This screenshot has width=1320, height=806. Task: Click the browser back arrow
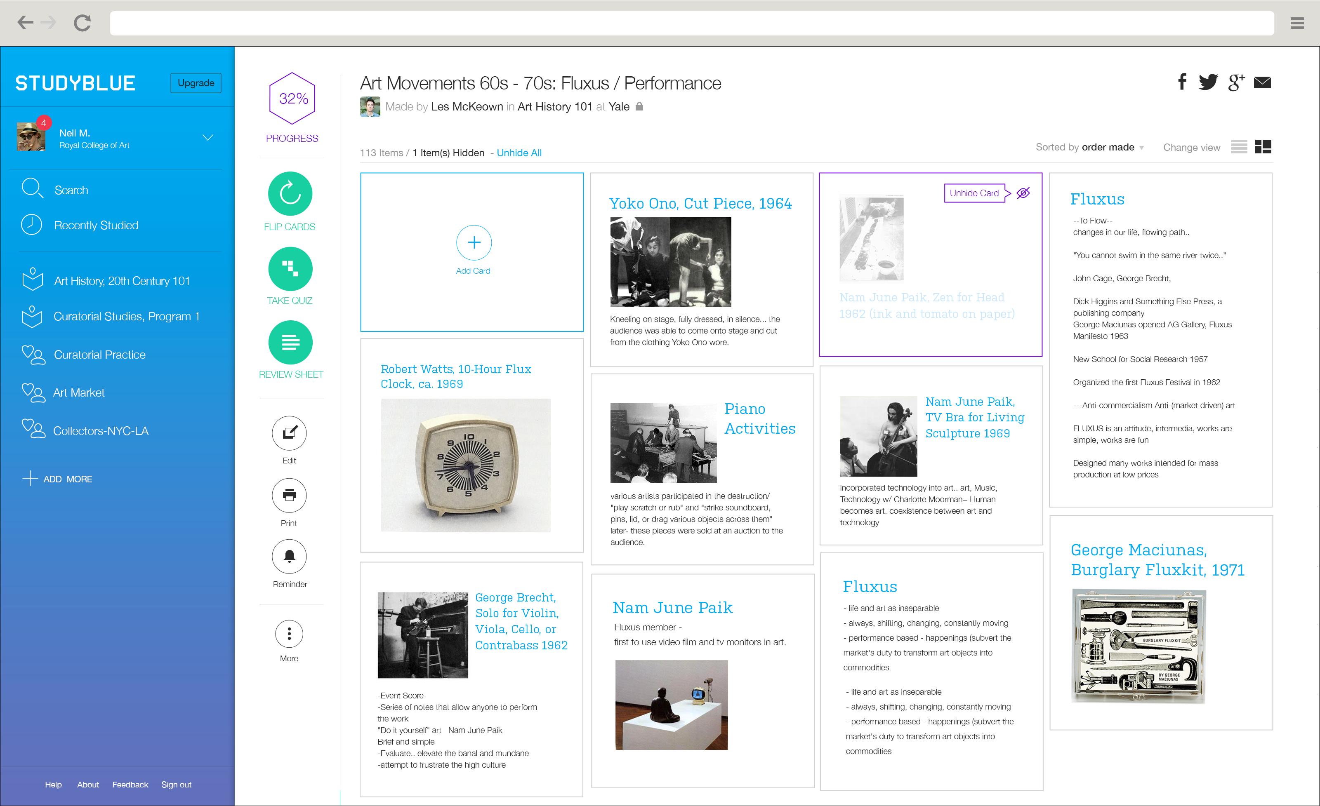click(25, 23)
